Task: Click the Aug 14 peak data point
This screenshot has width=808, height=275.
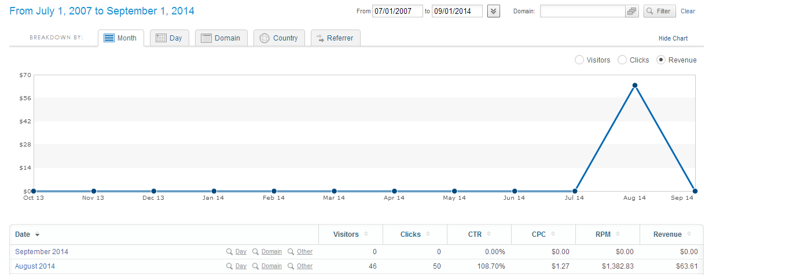Action: tap(635, 85)
